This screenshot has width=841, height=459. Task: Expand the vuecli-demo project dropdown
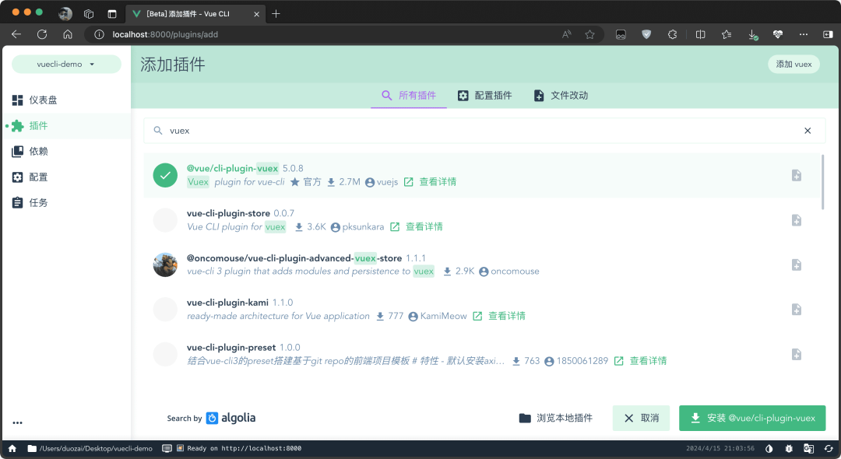pyautogui.click(x=66, y=65)
